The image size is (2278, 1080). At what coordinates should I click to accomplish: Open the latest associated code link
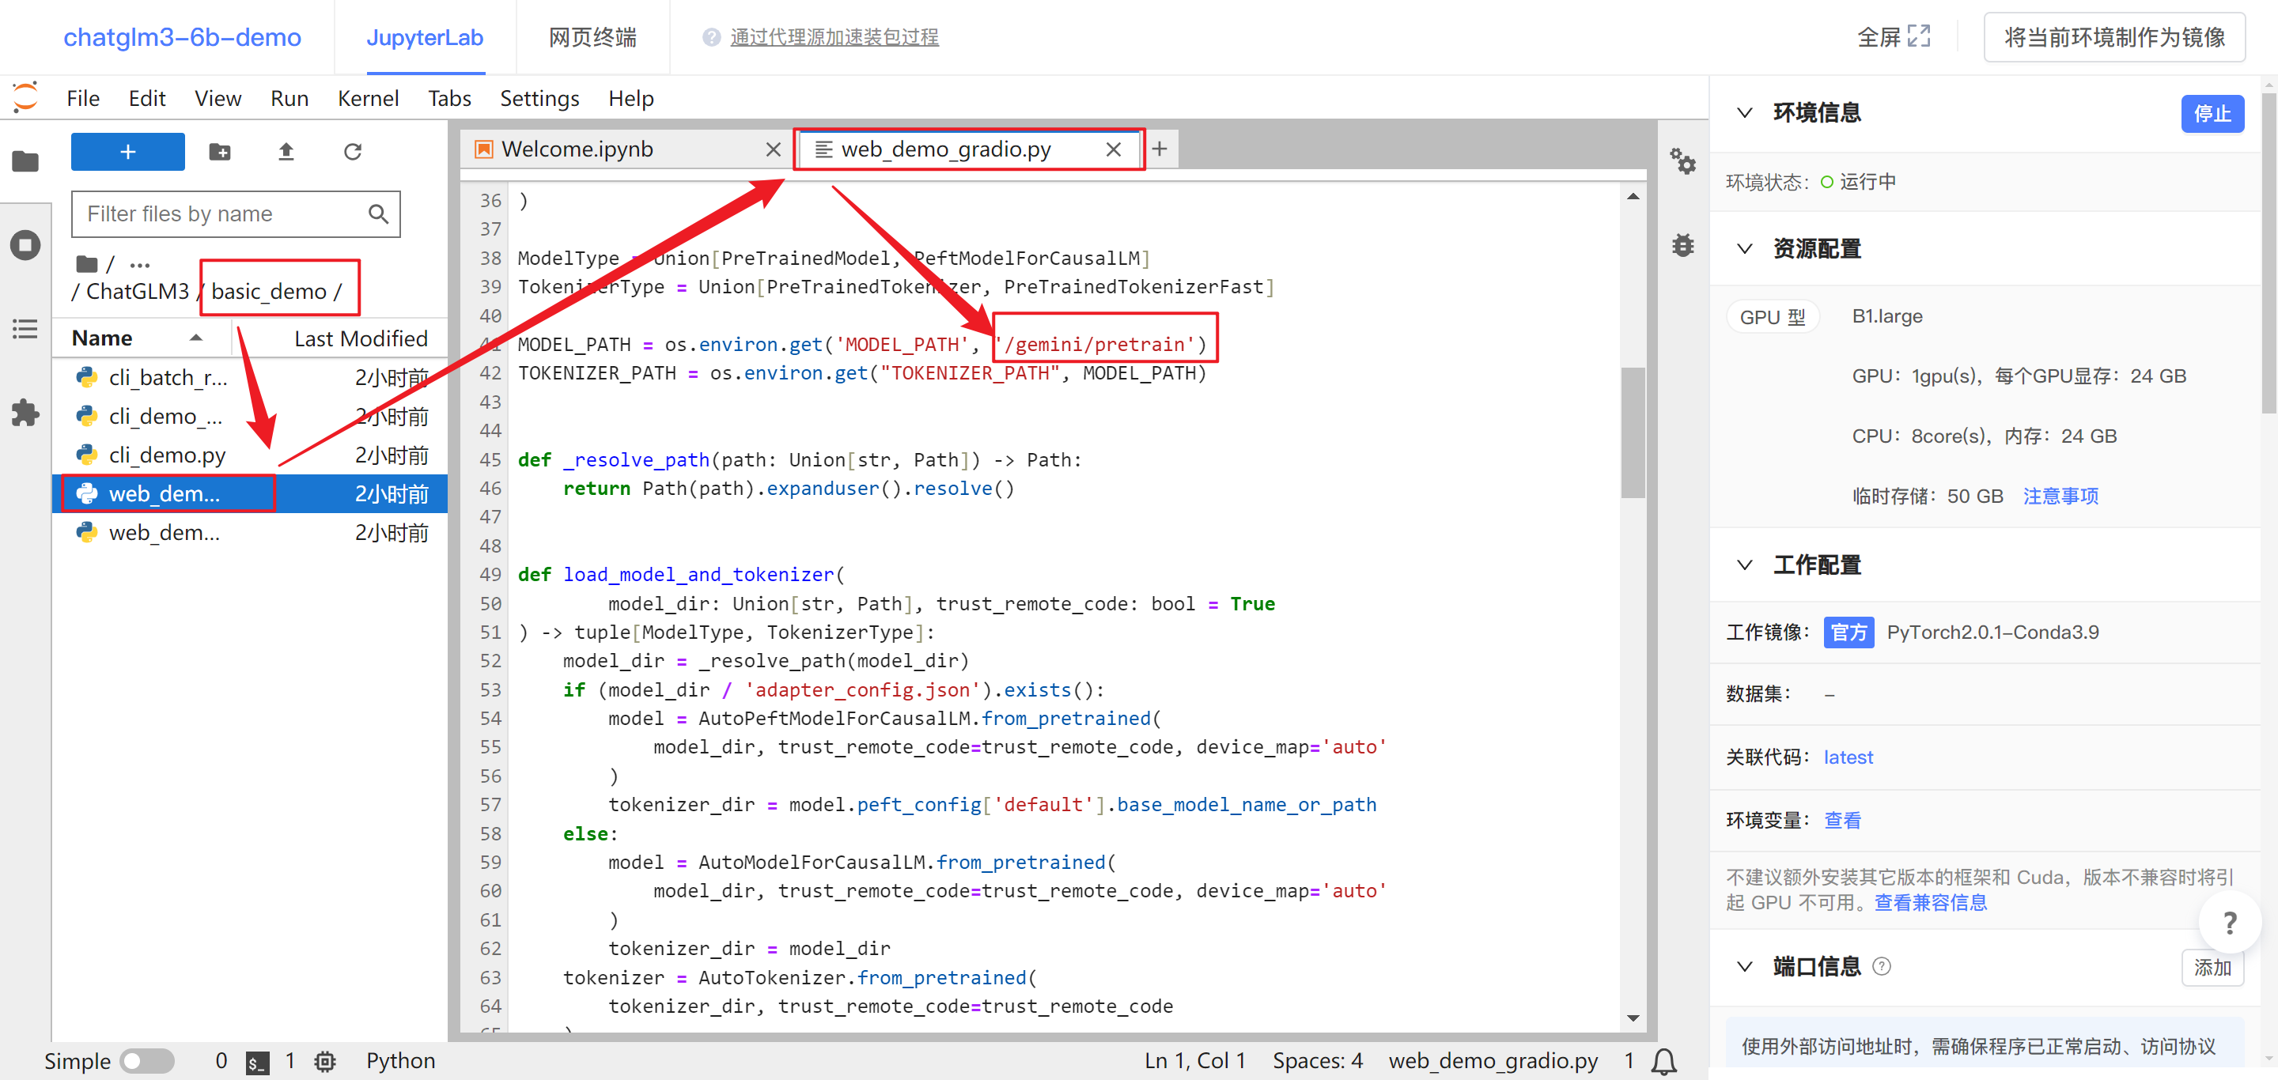point(1848,757)
